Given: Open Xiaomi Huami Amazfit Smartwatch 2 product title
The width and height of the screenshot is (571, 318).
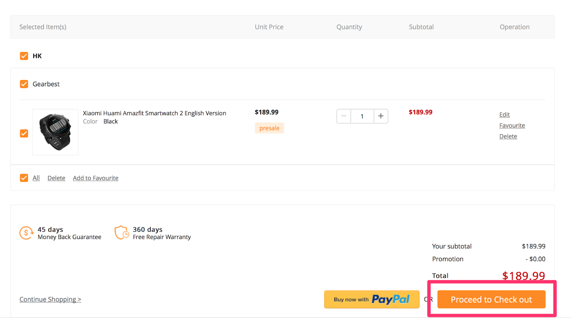Looking at the screenshot, I should (155, 113).
